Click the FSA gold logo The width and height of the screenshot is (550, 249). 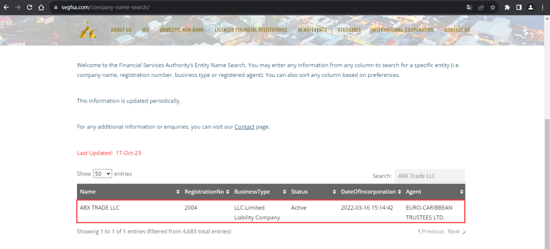(x=87, y=30)
